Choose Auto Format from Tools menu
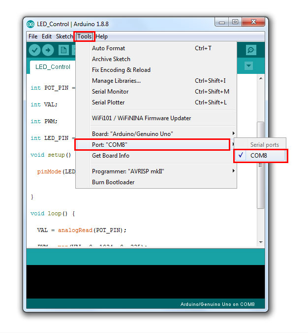Image resolution: width=308 pixels, height=333 pixels. coord(156,48)
